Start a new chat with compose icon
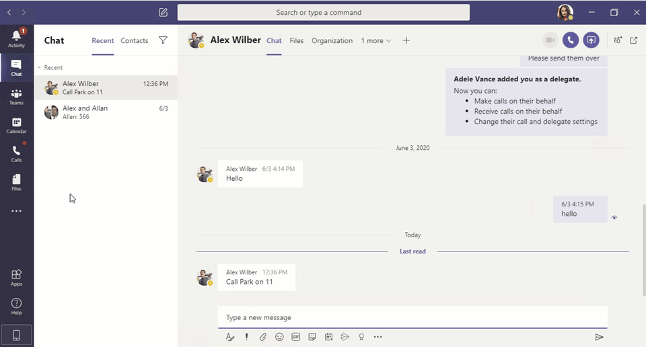The image size is (646, 347). [x=163, y=12]
